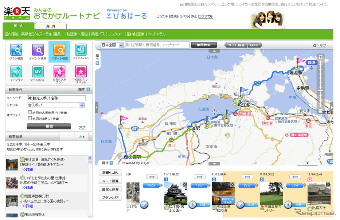Click 詳細・しおり button
The height and width of the screenshot is (220, 340).
pyautogui.click(x=110, y=173)
